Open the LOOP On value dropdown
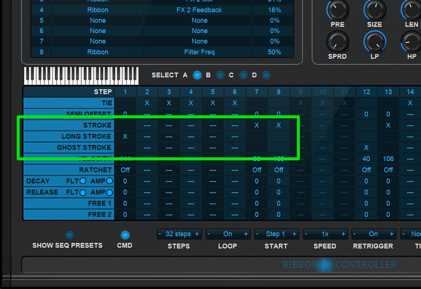 (x=227, y=234)
